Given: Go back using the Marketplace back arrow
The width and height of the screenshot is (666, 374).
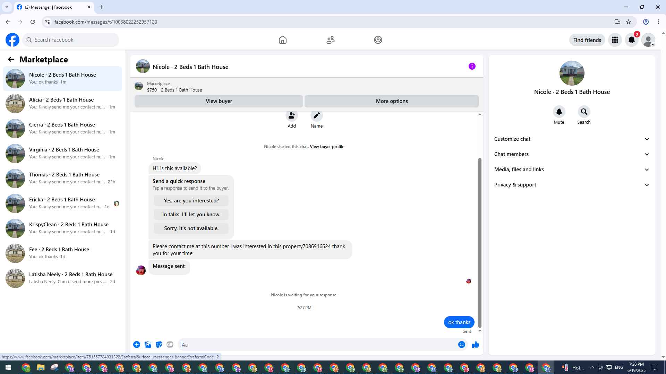Looking at the screenshot, I should (11, 60).
